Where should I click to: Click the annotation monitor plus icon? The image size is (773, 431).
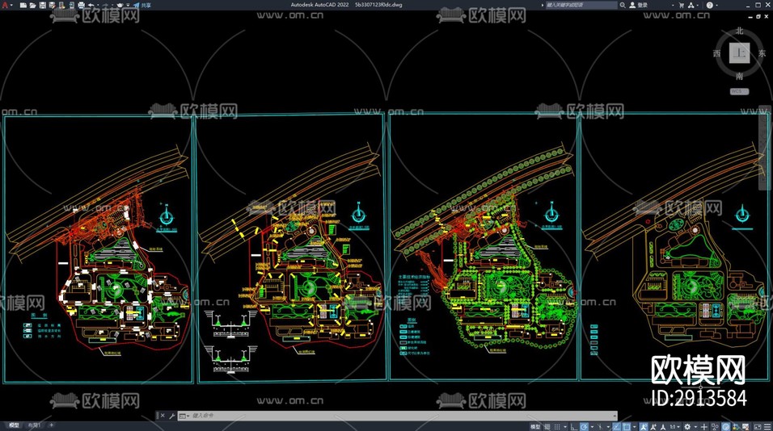click(704, 426)
